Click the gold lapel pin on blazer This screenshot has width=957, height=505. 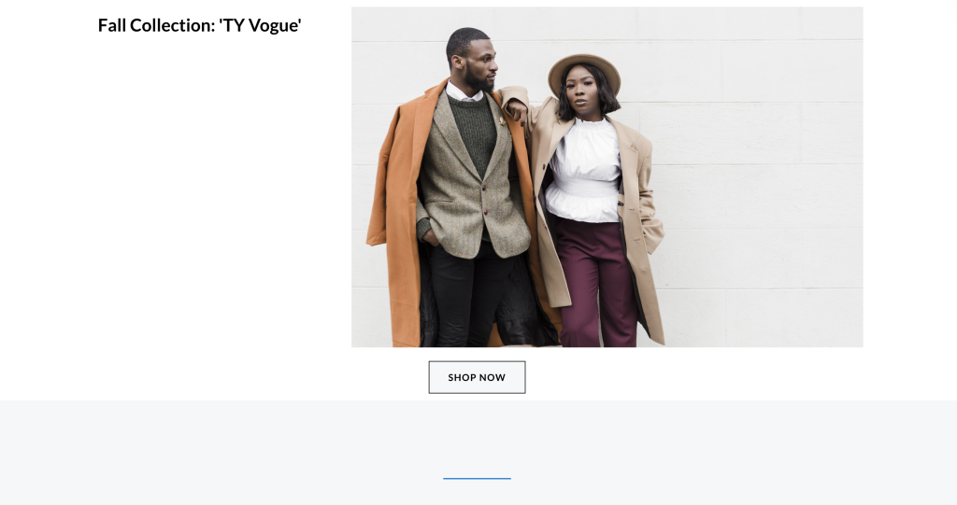click(x=502, y=120)
